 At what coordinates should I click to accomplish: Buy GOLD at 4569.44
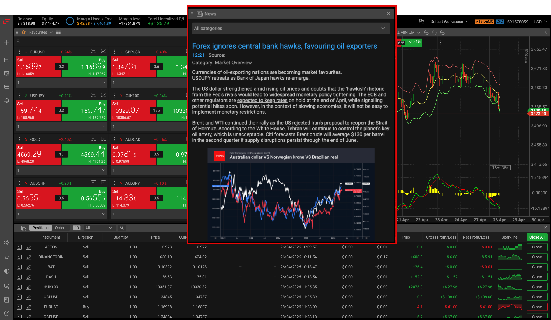pos(84,154)
